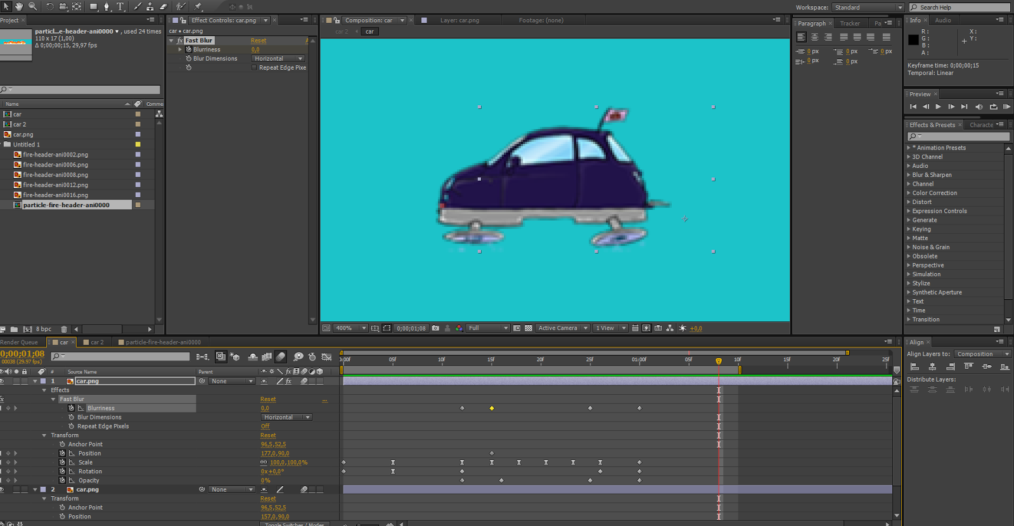This screenshot has height=526, width=1014.
Task: Select the Zoom tool in toolbar
Action: [32, 6]
